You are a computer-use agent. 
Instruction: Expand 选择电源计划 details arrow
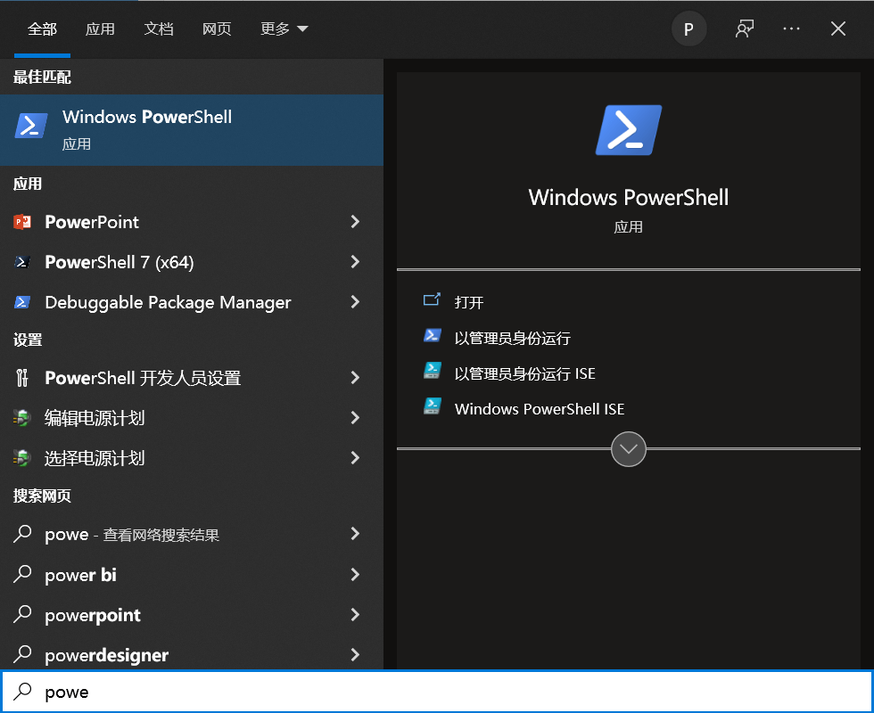click(x=355, y=458)
